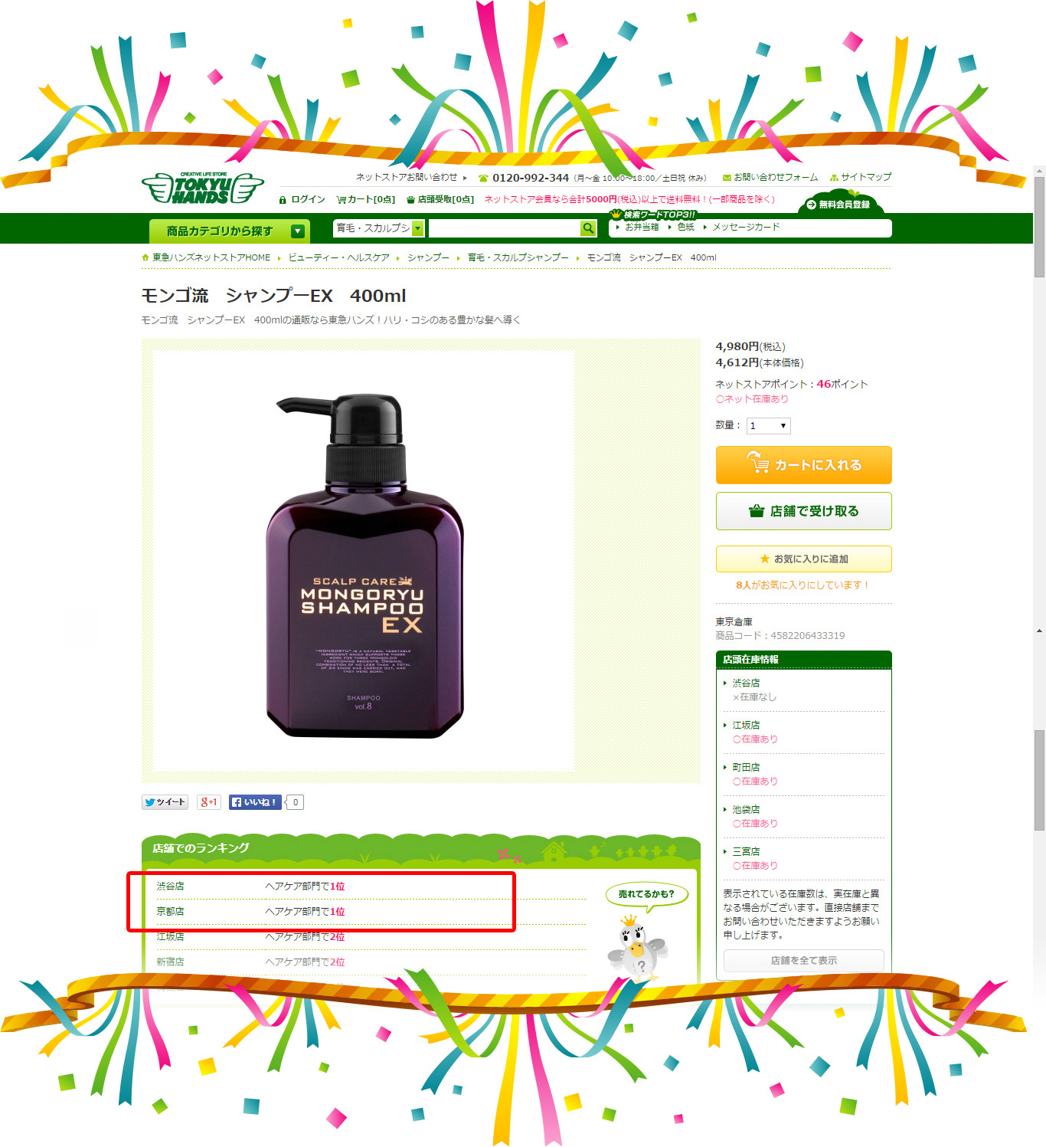1046x1147 pixels.
Task: Open the 育毛・スカルプシ search category dropdown
Action: pyautogui.click(x=378, y=228)
